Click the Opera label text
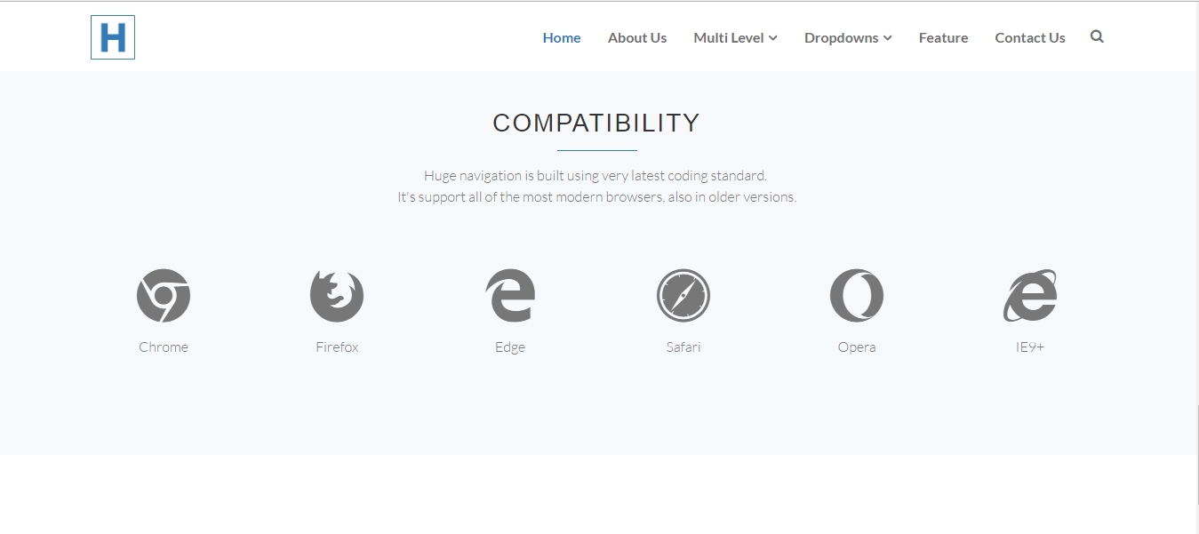 point(857,347)
